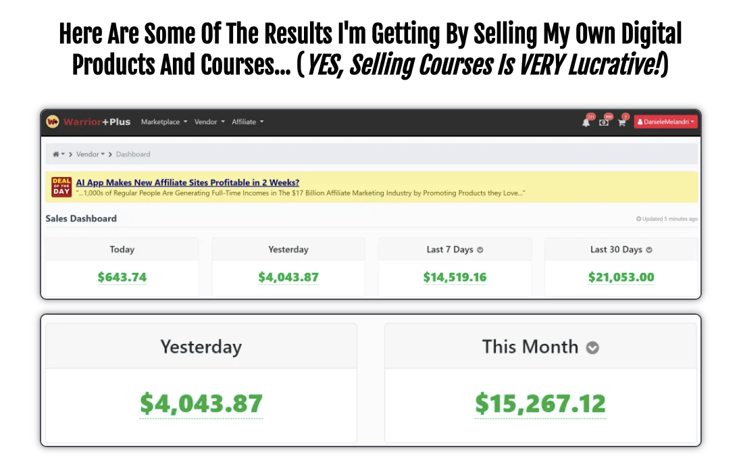The image size is (741, 458).
Task: Open the Last 30 Days period dropdown
Action: click(x=648, y=249)
